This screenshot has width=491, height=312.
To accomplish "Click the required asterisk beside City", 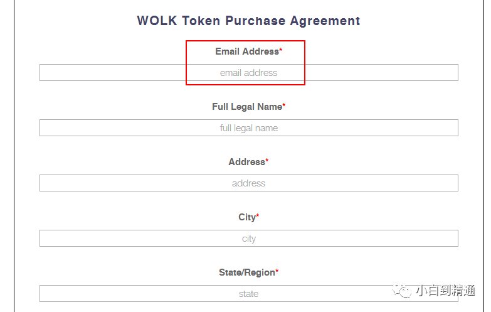I will (258, 216).
